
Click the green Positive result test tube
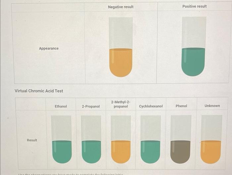point(194,46)
